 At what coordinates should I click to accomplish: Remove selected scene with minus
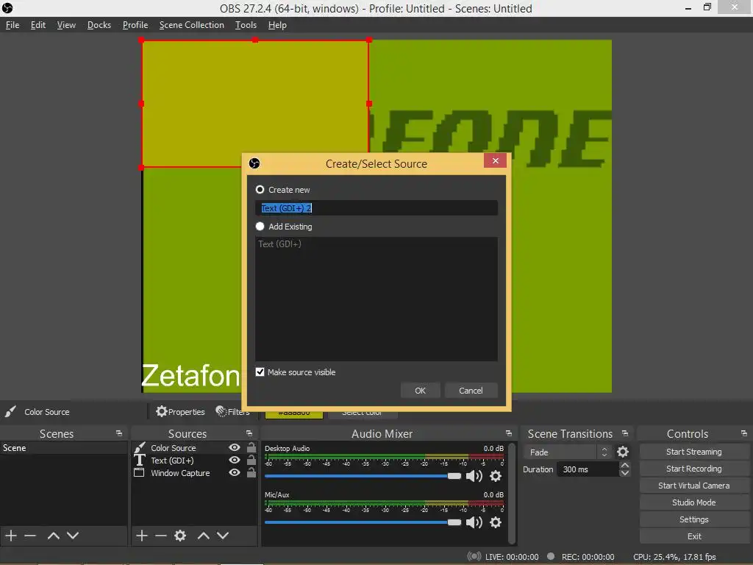tap(30, 536)
